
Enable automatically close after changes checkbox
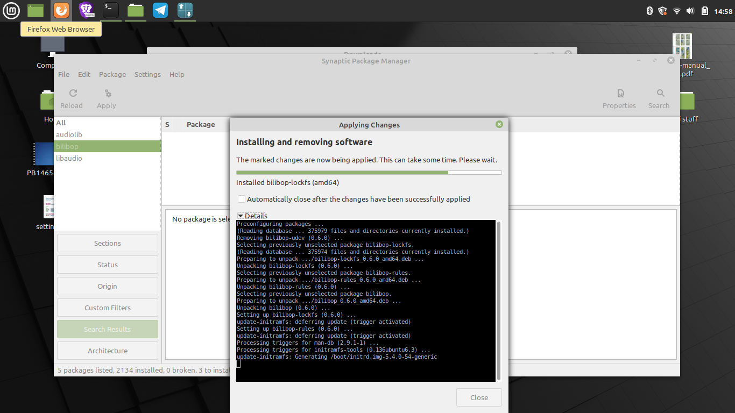242,199
